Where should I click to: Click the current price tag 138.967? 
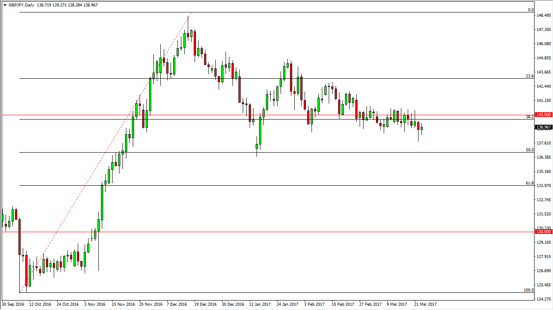[x=543, y=127]
